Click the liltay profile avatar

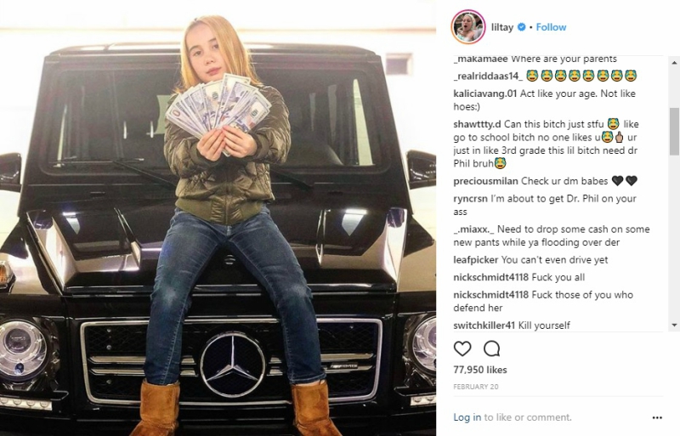click(x=468, y=27)
